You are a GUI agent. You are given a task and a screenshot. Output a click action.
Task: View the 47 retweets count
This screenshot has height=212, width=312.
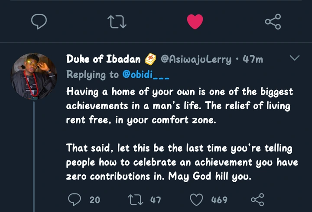point(155,200)
